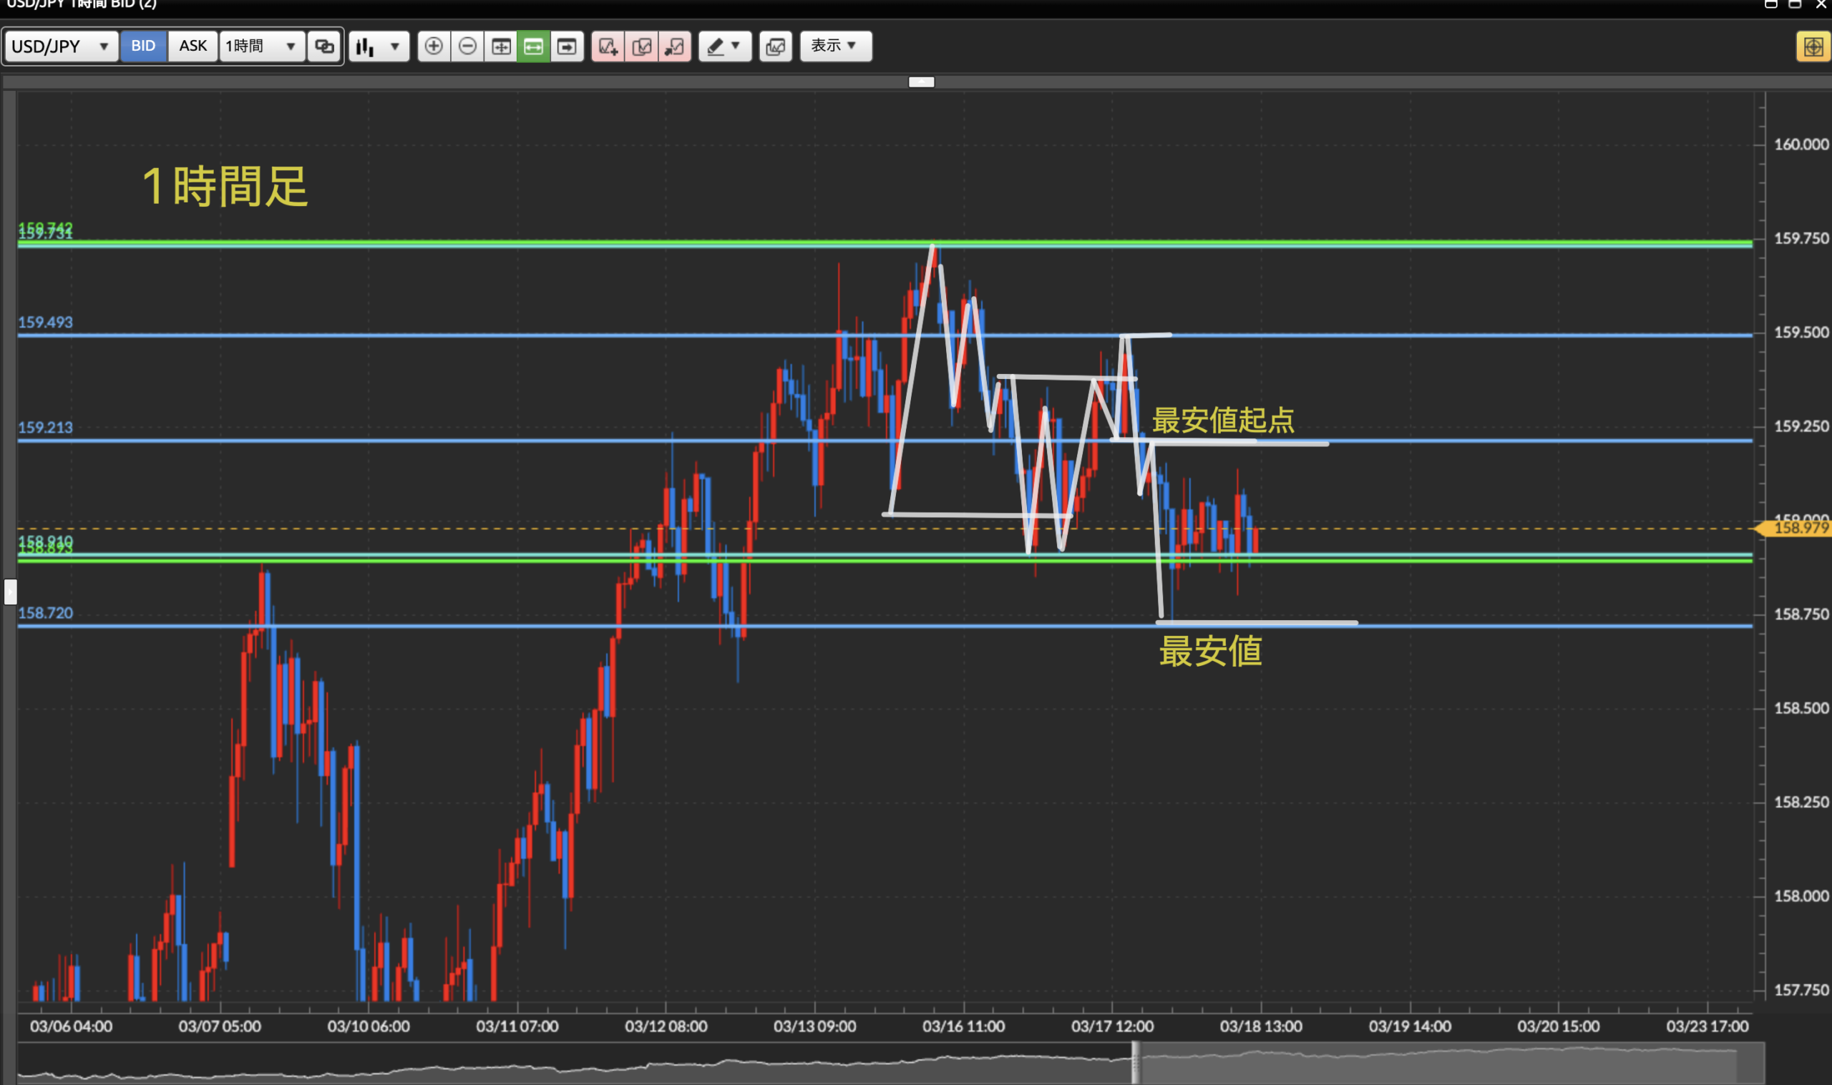Switch price display to BID
The image size is (1832, 1085).
tap(143, 46)
